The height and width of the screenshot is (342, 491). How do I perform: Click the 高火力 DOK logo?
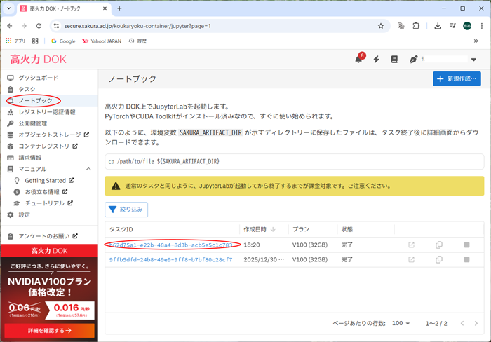pyautogui.click(x=38, y=59)
